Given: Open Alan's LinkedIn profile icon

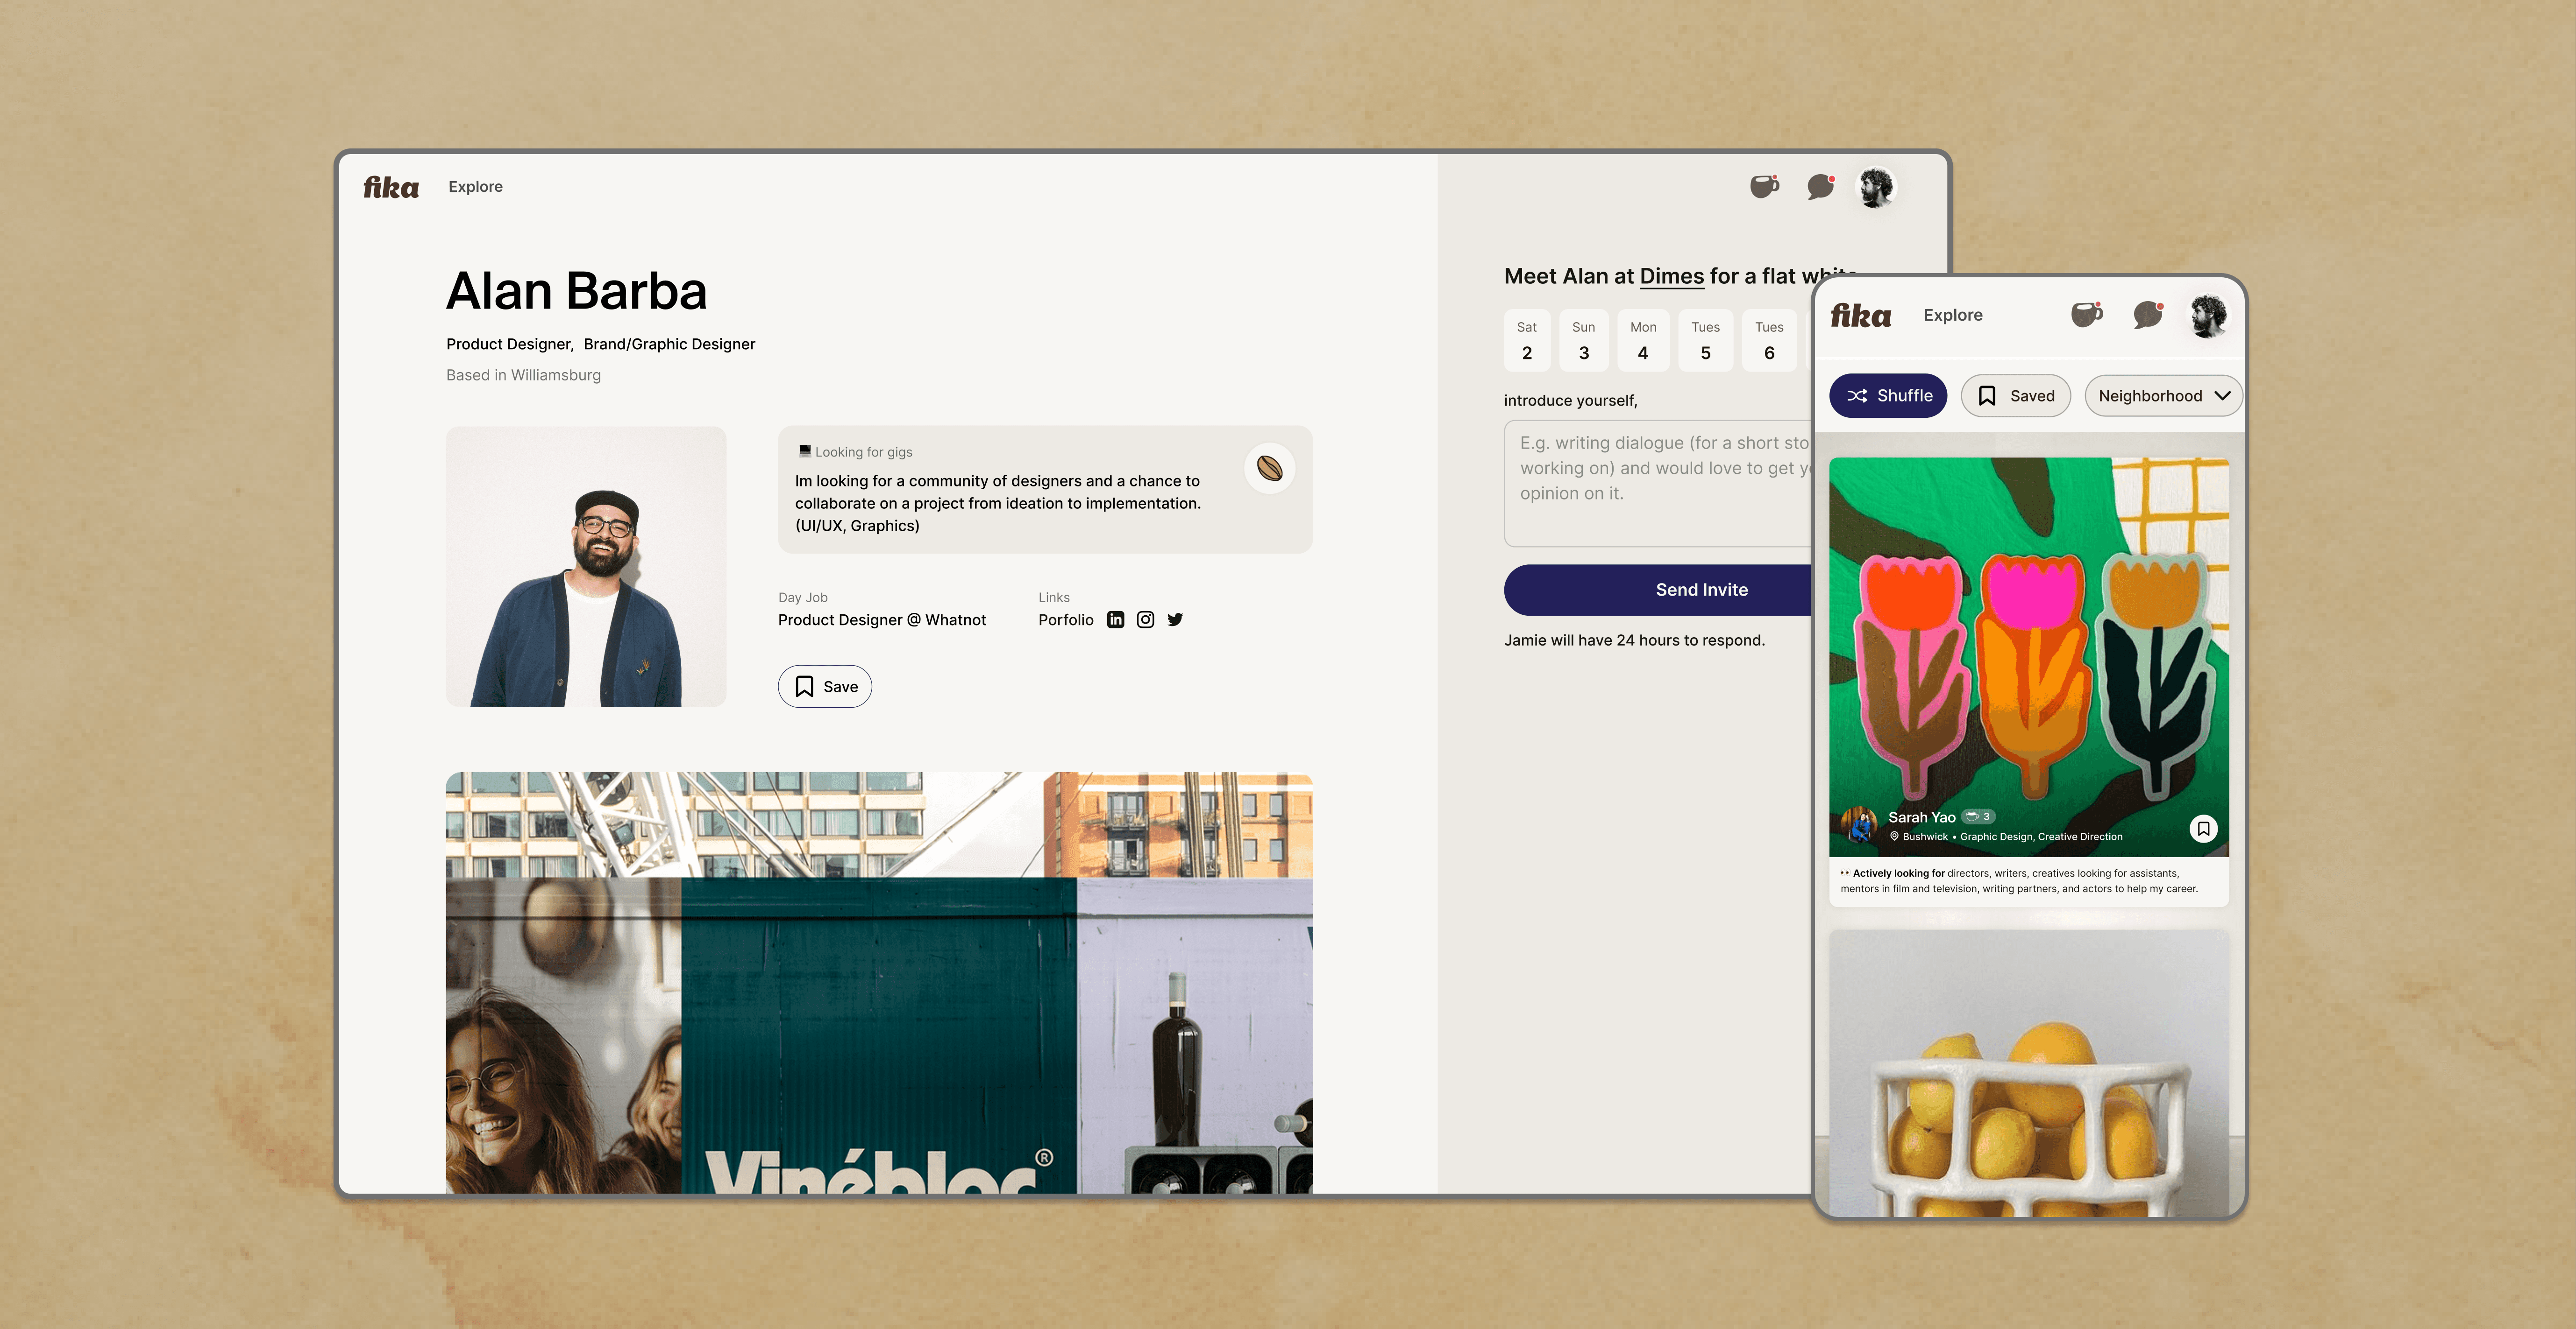Looking at the screenshot, I should [1116, 619].
